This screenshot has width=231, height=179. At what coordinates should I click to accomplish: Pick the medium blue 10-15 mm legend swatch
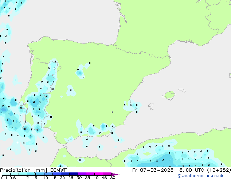tap(49, 174)
